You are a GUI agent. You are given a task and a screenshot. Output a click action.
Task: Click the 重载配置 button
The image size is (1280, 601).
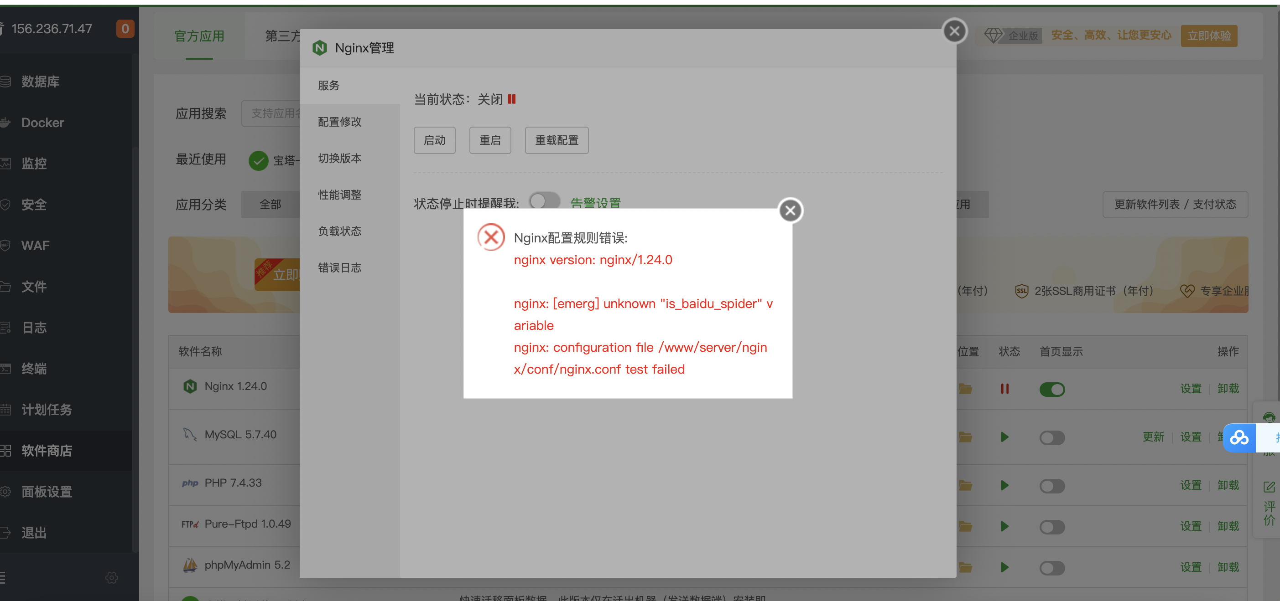557,140
